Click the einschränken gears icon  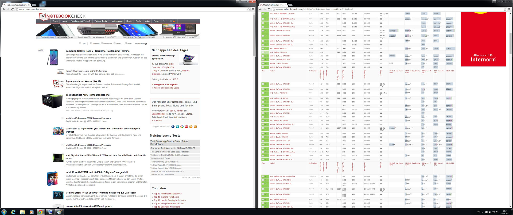pos(146,44)
